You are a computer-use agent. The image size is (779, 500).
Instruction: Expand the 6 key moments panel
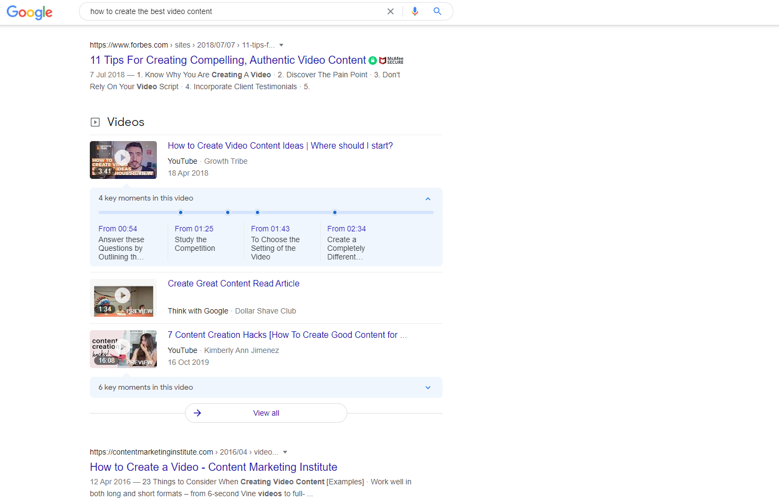427,387
